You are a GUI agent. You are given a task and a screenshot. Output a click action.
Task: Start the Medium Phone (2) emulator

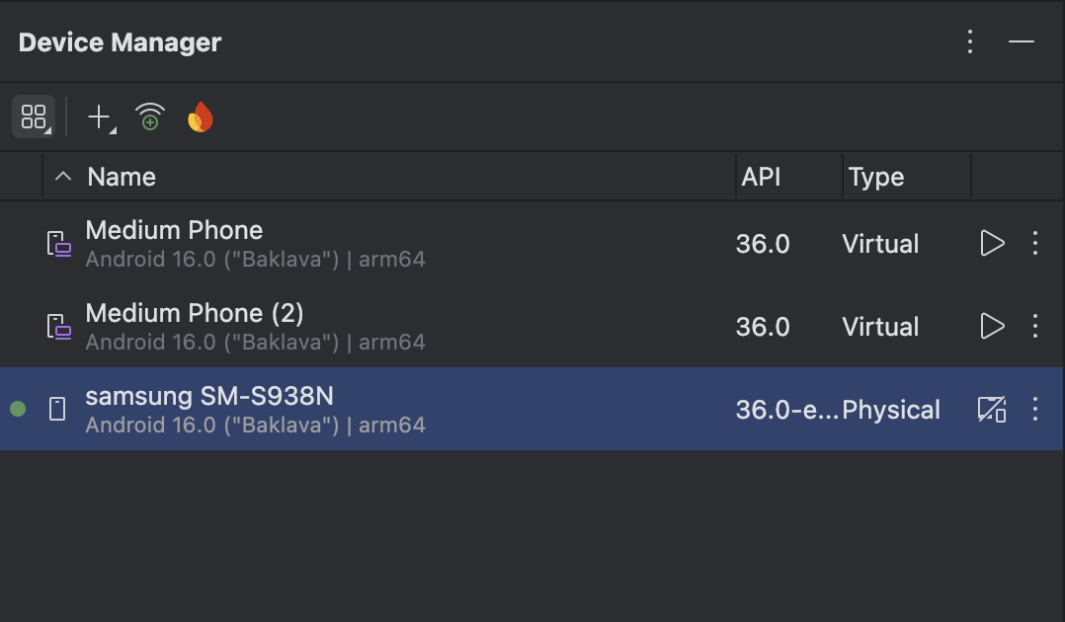click(992, 327)
